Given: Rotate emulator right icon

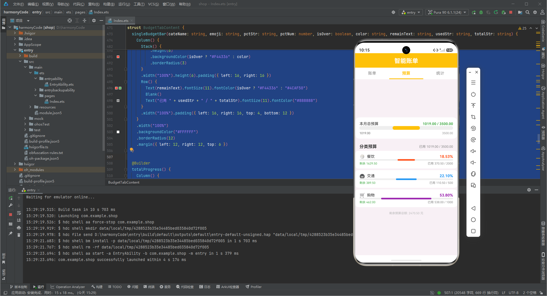Looking at the screenshot, I should [473, 140].
